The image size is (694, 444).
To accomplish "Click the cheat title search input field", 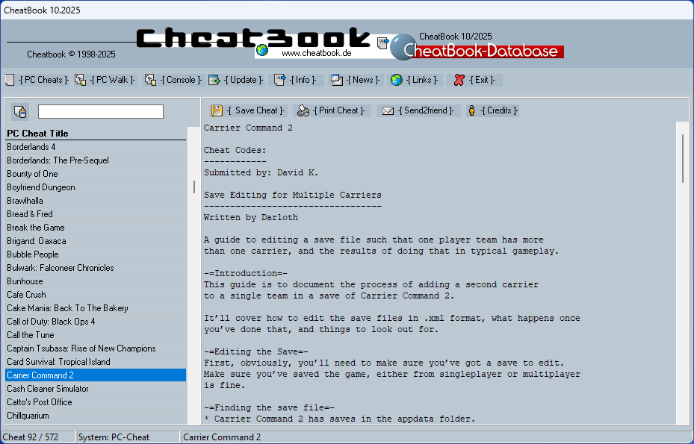I will click(100, 111).
